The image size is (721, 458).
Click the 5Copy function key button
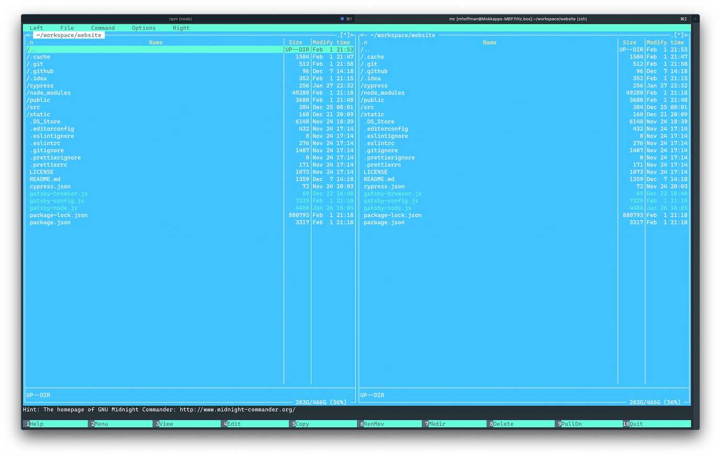click(x=324, y=424)
